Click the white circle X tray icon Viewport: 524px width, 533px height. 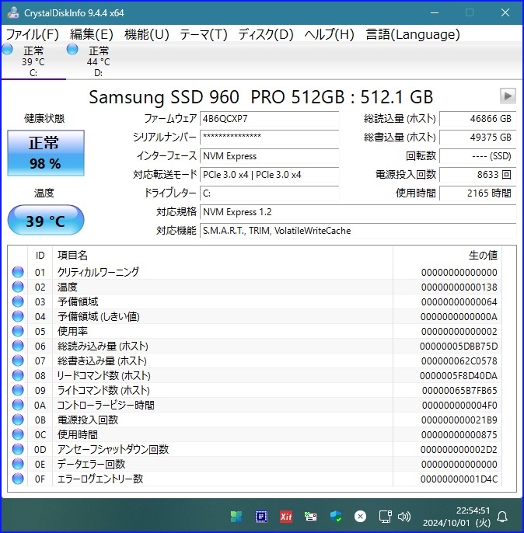click(360, 517)
